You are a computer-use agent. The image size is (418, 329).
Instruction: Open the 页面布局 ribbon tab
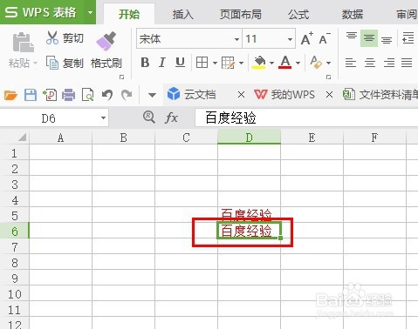(x=240, y=14)
